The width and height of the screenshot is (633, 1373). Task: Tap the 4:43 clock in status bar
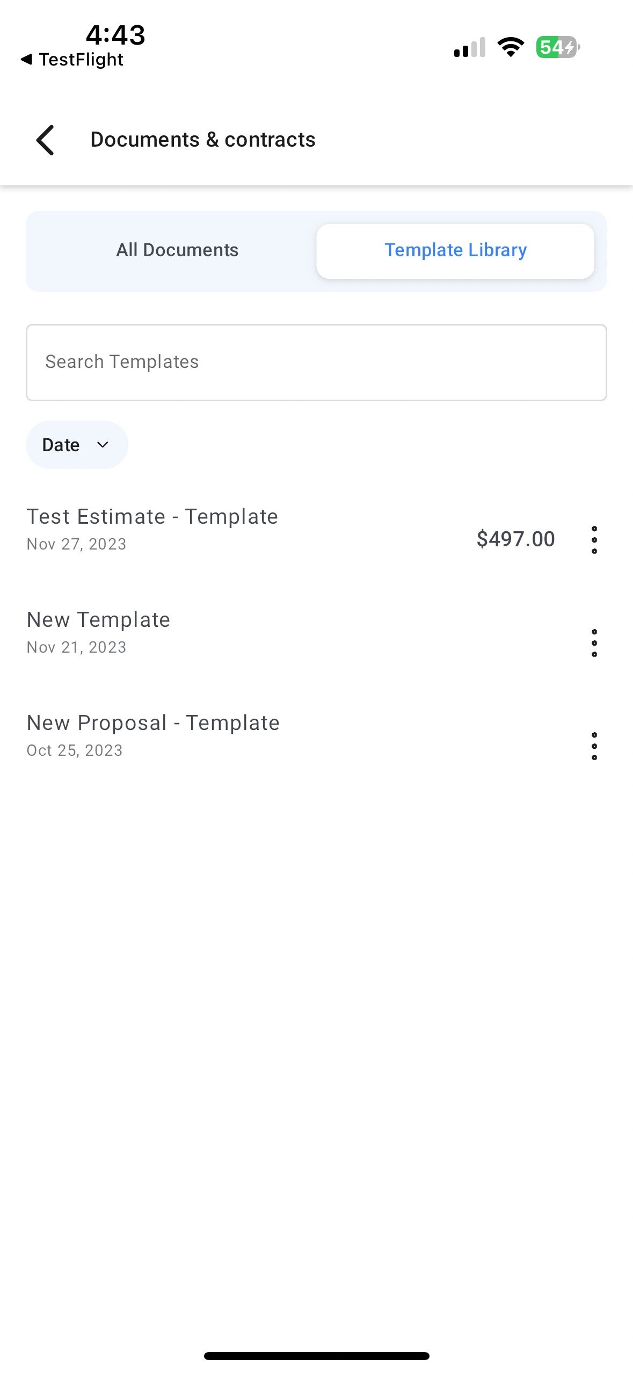(115, 35)
